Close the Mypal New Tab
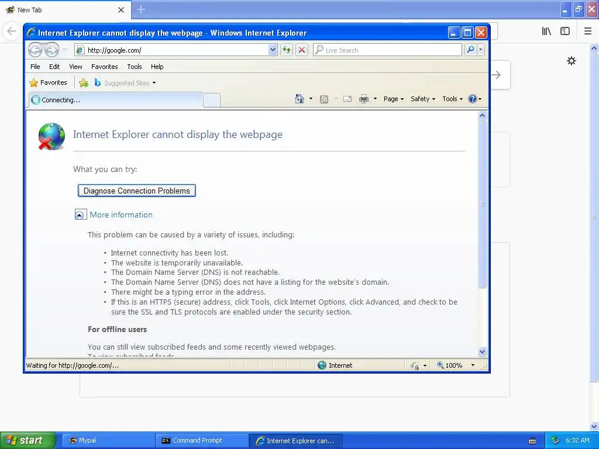Image resolution: width=599 pixels, height=449 pixels. point(121,10)
